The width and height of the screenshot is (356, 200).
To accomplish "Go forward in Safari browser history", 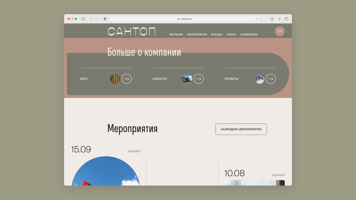I will (97, 19).
